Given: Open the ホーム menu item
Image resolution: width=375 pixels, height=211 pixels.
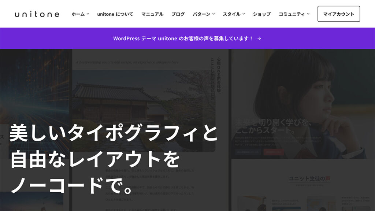Looking at the screenshot, I should [78, 14].
